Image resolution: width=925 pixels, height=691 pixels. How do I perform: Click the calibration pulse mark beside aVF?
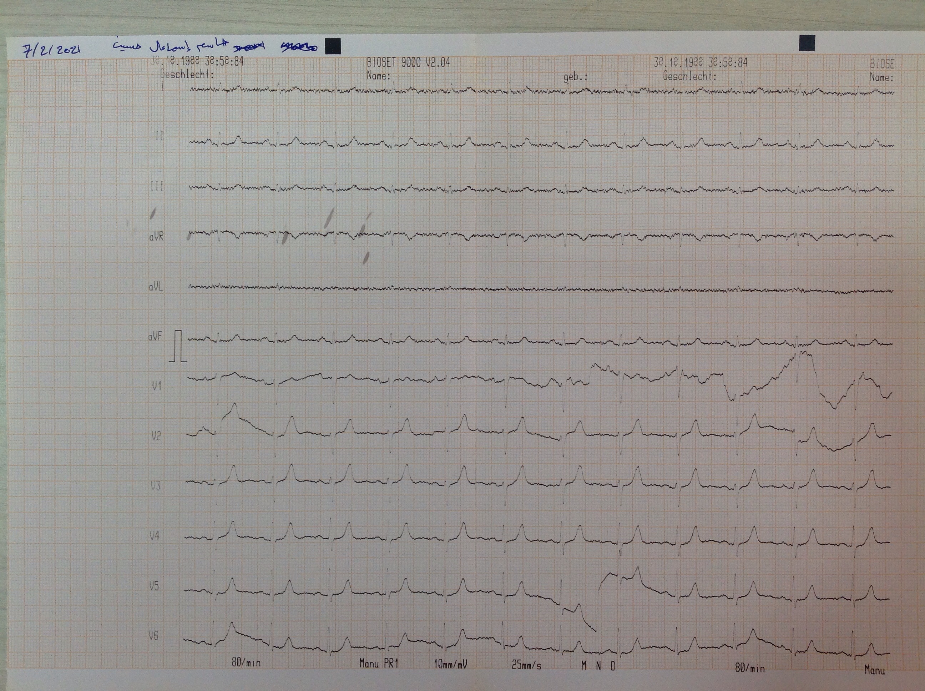tap(178, 346)
